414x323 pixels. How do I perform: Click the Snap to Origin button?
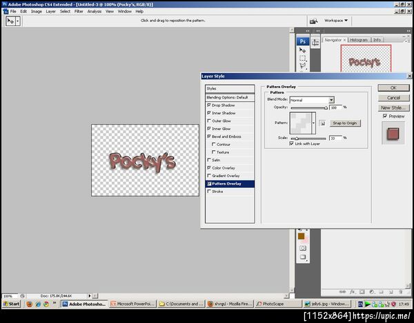click(x=345, y=123)
